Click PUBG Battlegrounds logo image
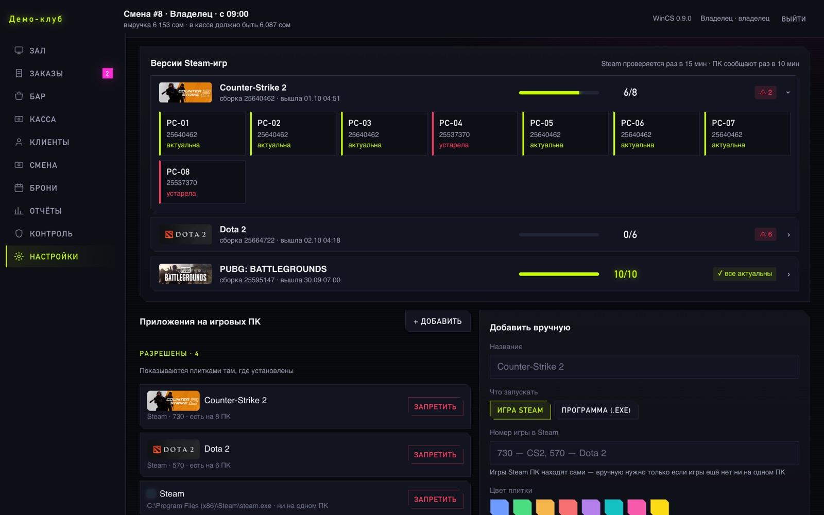The width and height of the screenshot is (824, 515). (185, 274)
